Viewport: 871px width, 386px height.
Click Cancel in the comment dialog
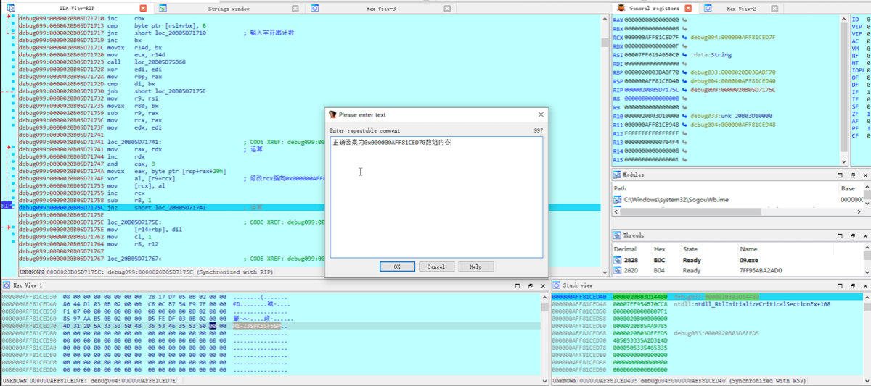436,267
